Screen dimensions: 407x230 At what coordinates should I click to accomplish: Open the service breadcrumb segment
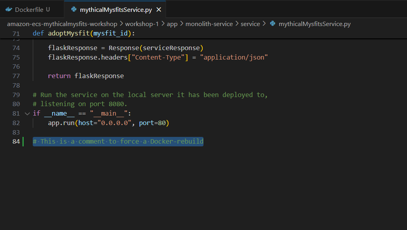coord(250,24)
